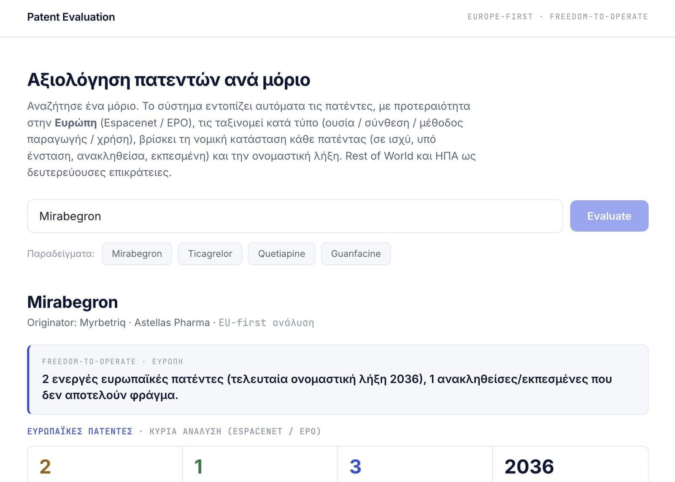Click the Παραδείγματα: label

point(61,253)
